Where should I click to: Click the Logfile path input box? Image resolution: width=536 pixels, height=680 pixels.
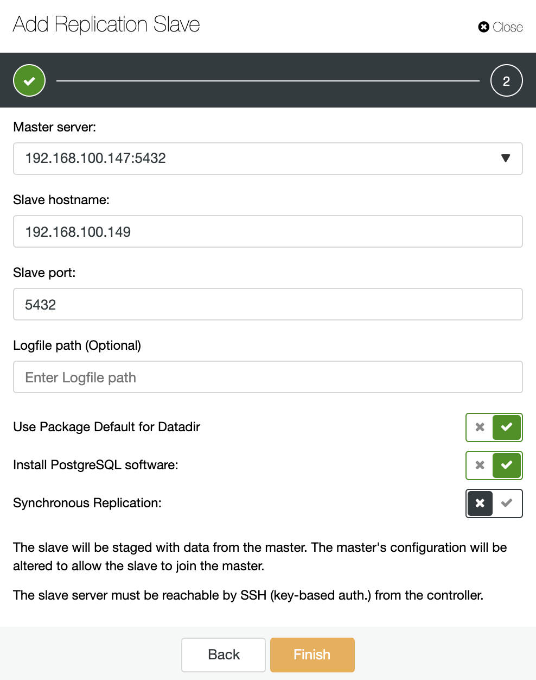[x=268, y=377]
